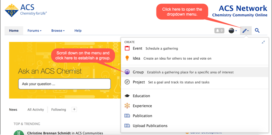Screen dimensions: 272x135
Task: Focus the Ask your question input field
Action: (65, 84)
